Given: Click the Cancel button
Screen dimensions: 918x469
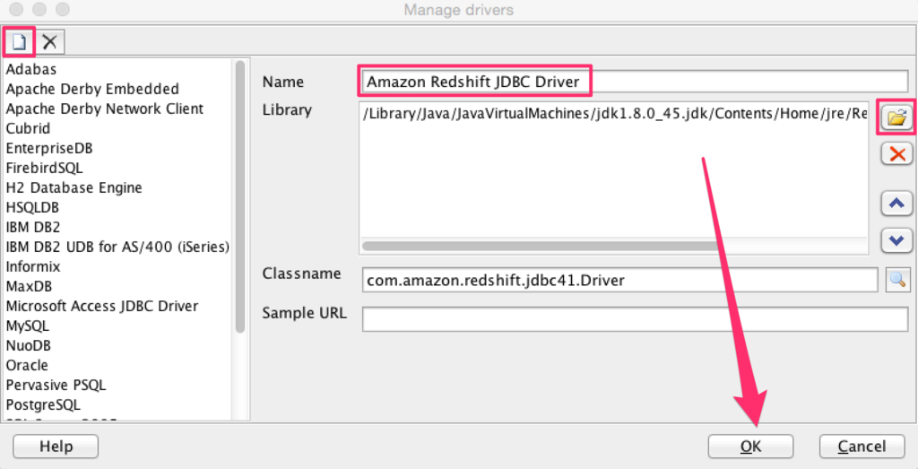Looking at the screenshot, I should (x=862, y=447).
